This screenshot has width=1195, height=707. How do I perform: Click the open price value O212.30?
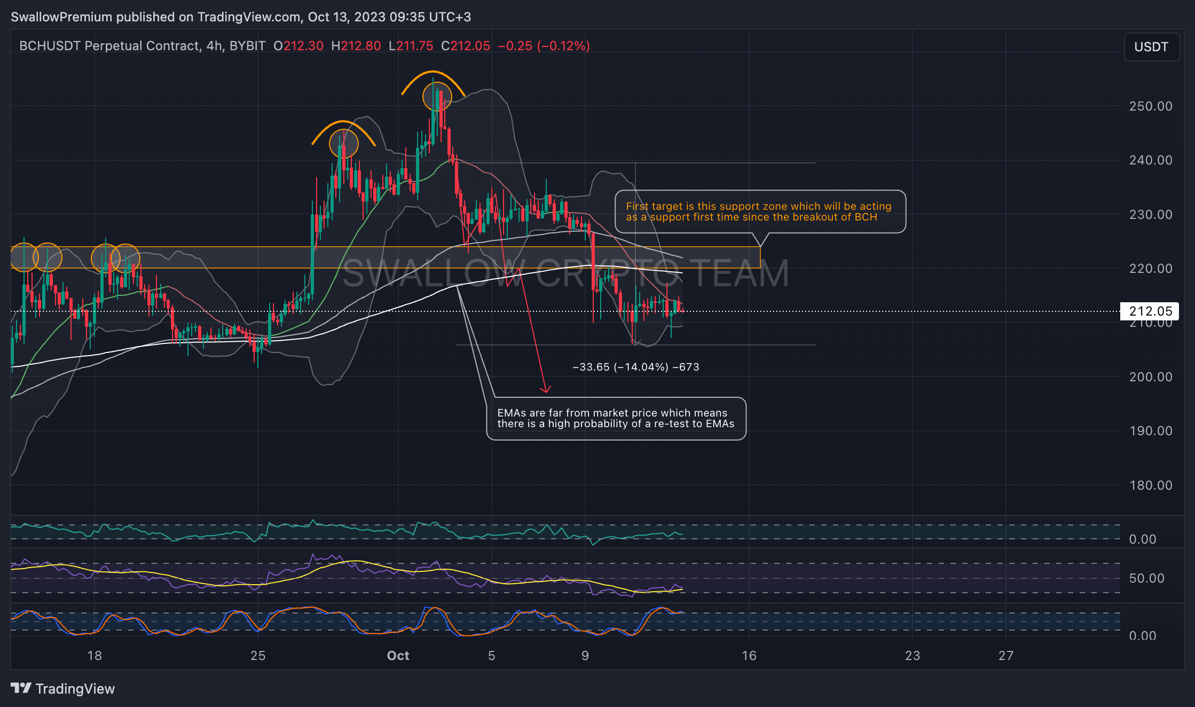coord(298,46)
